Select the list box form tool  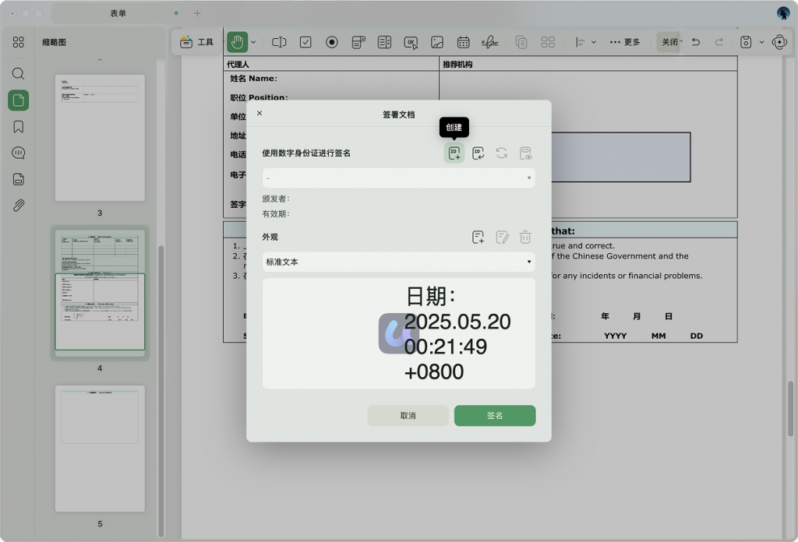tap(384, 42)
